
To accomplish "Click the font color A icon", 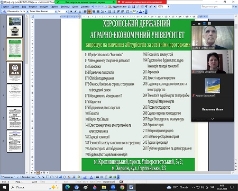I will tap(141, 12).
